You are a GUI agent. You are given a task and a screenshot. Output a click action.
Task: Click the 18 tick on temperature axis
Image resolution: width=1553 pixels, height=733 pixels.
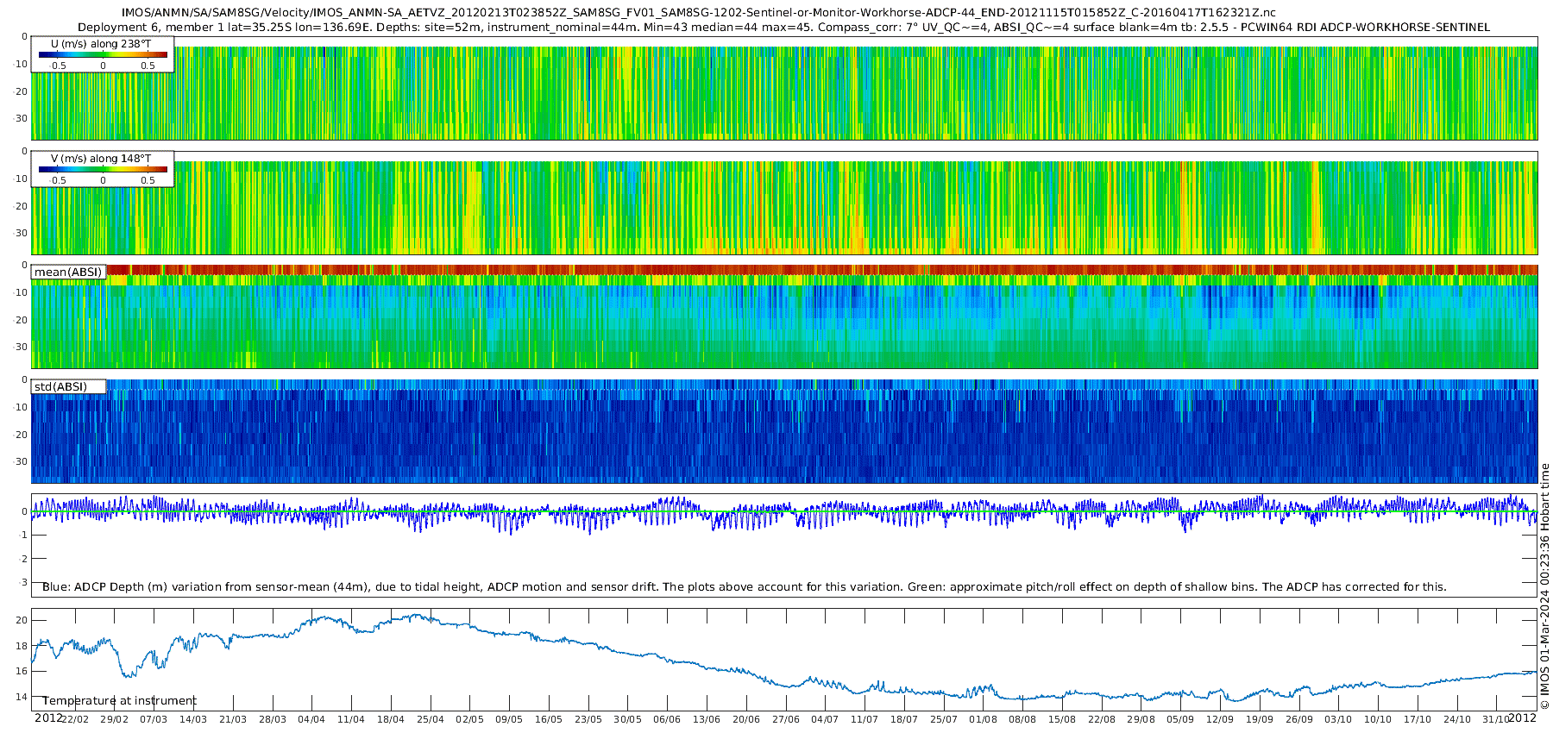22,645
